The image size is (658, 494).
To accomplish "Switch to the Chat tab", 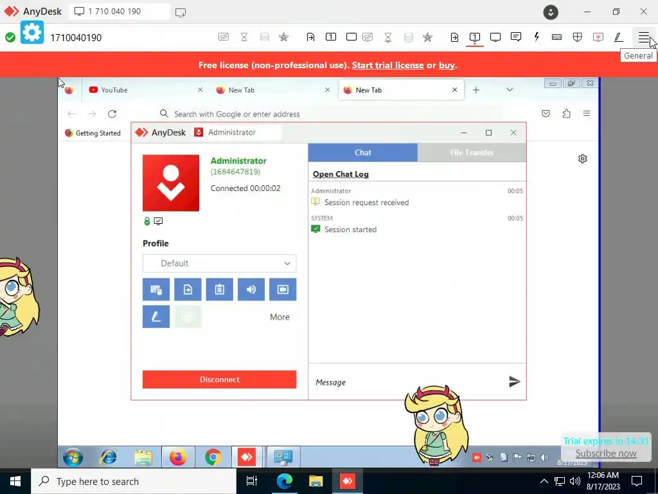I will click(362, 152).
